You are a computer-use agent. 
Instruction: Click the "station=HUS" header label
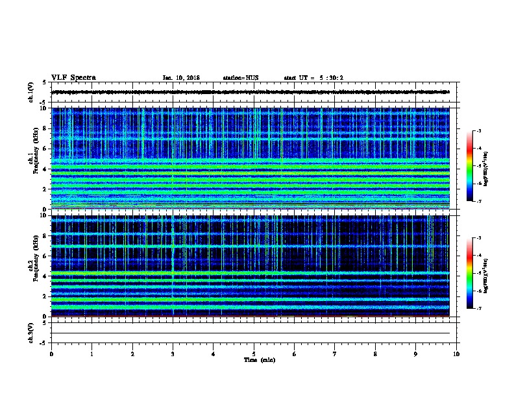241,78
